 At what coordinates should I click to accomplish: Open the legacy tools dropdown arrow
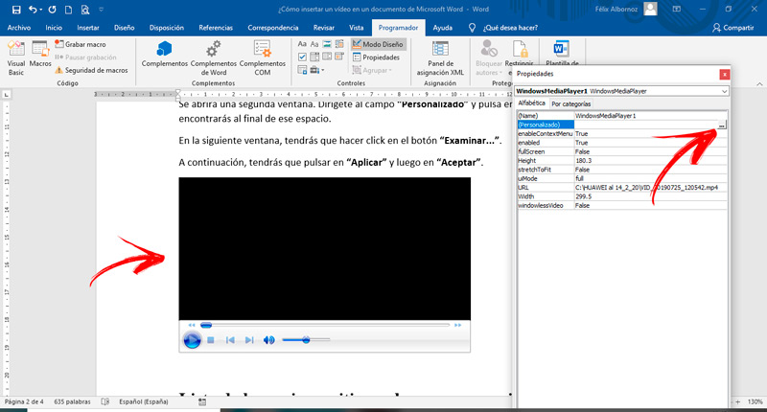(323, 70)
